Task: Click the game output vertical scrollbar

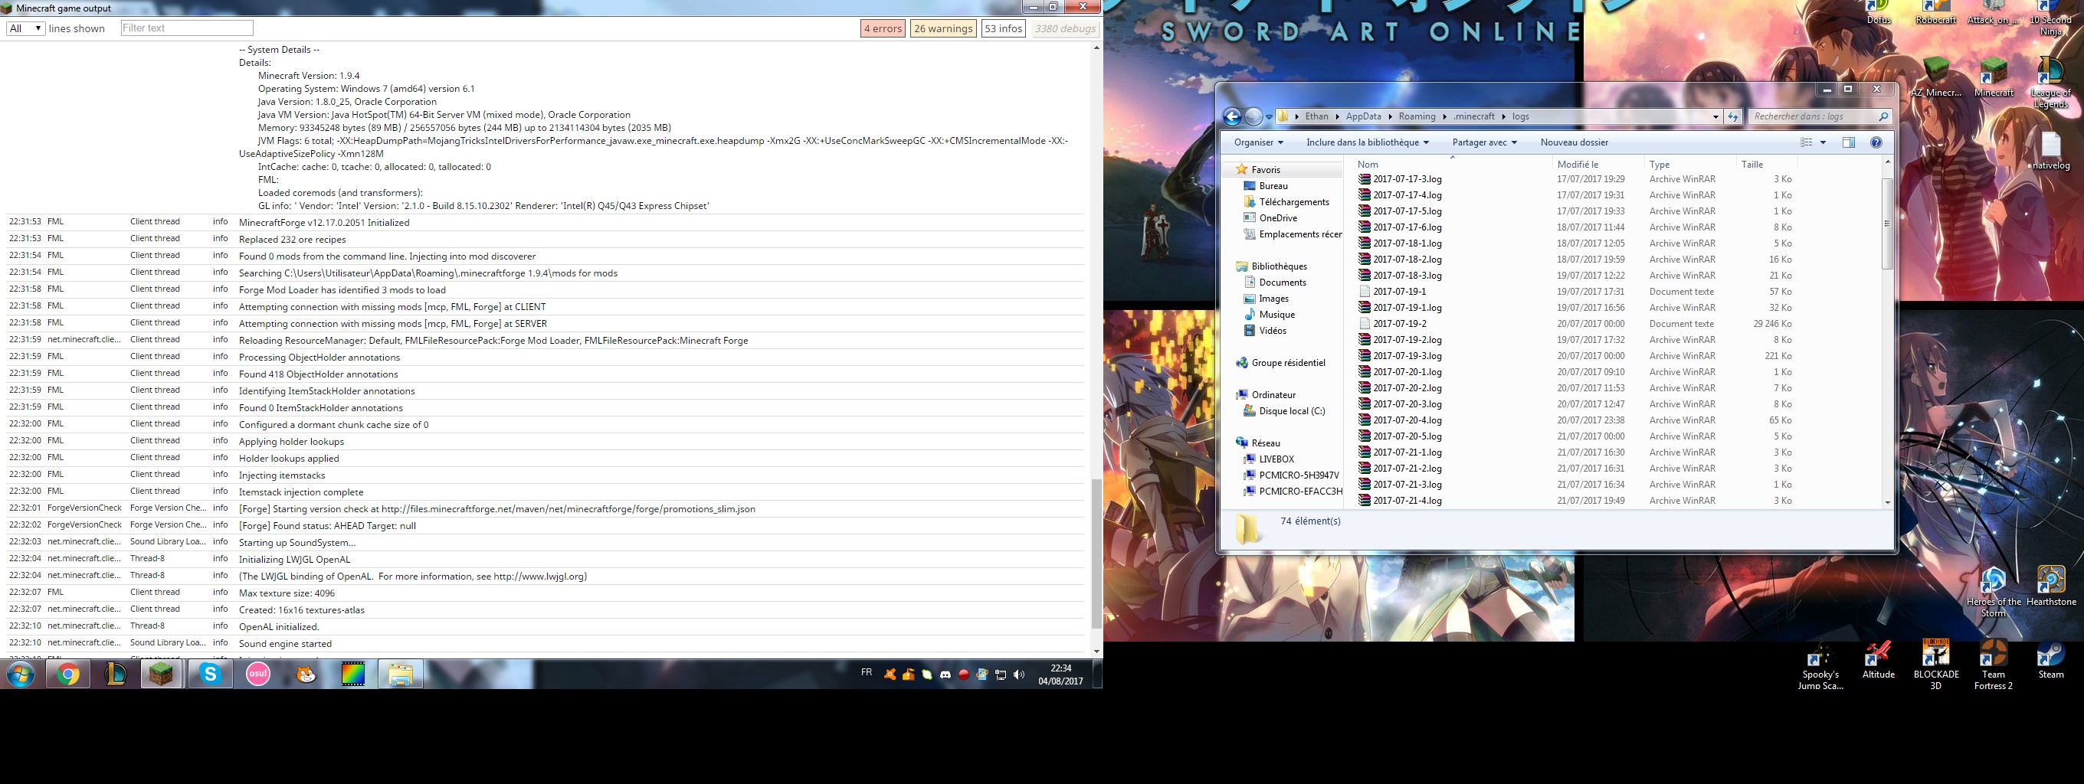Action: pos(1096,554)
